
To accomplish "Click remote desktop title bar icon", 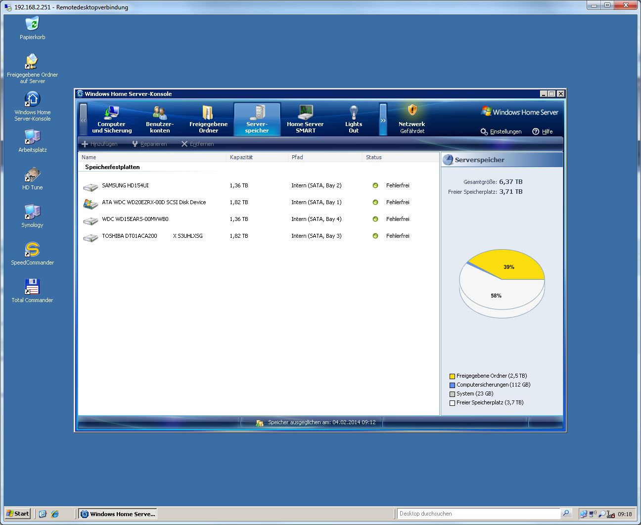I will (x=8, y=7).
